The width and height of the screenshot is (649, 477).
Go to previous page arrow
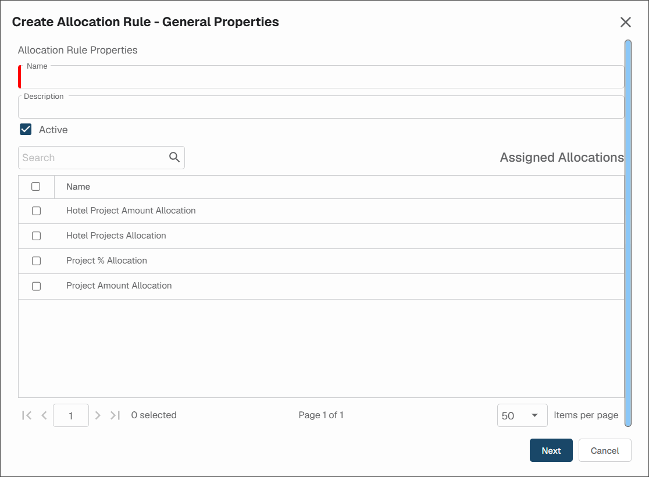click(44, 415)
